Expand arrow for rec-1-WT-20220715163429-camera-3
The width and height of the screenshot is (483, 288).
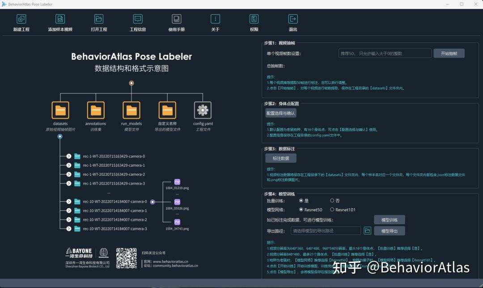coord(69,183)
